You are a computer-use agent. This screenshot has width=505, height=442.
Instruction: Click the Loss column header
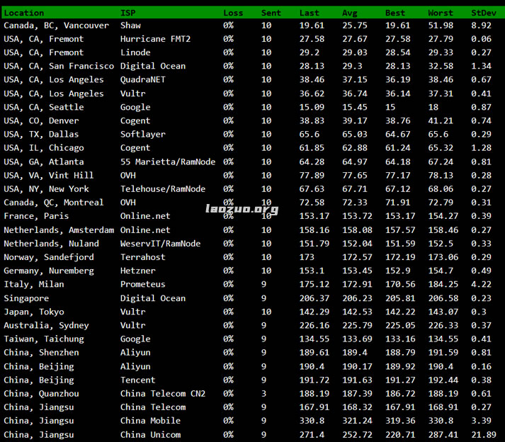pos(233,13)
